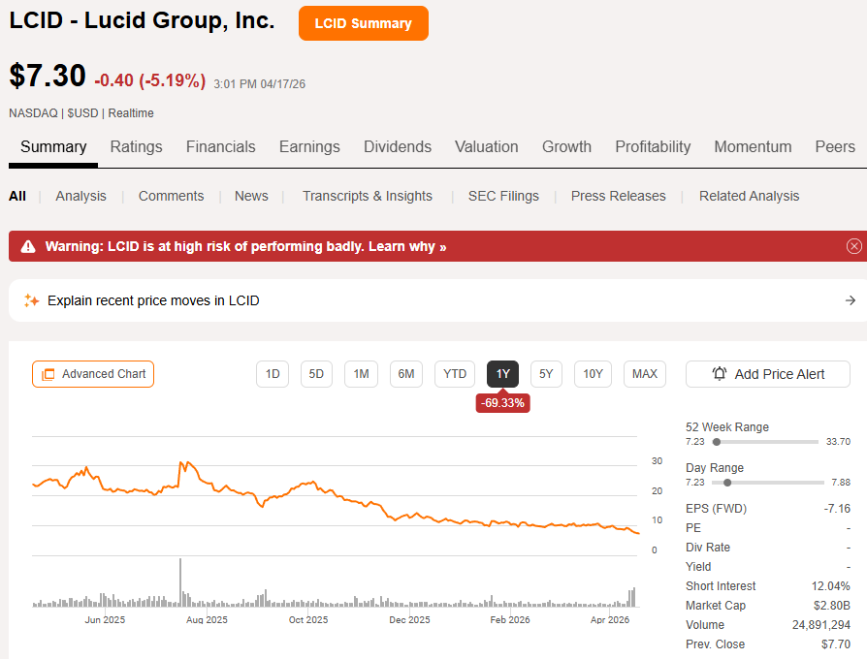Follow the Learn why link in warning

407,246
